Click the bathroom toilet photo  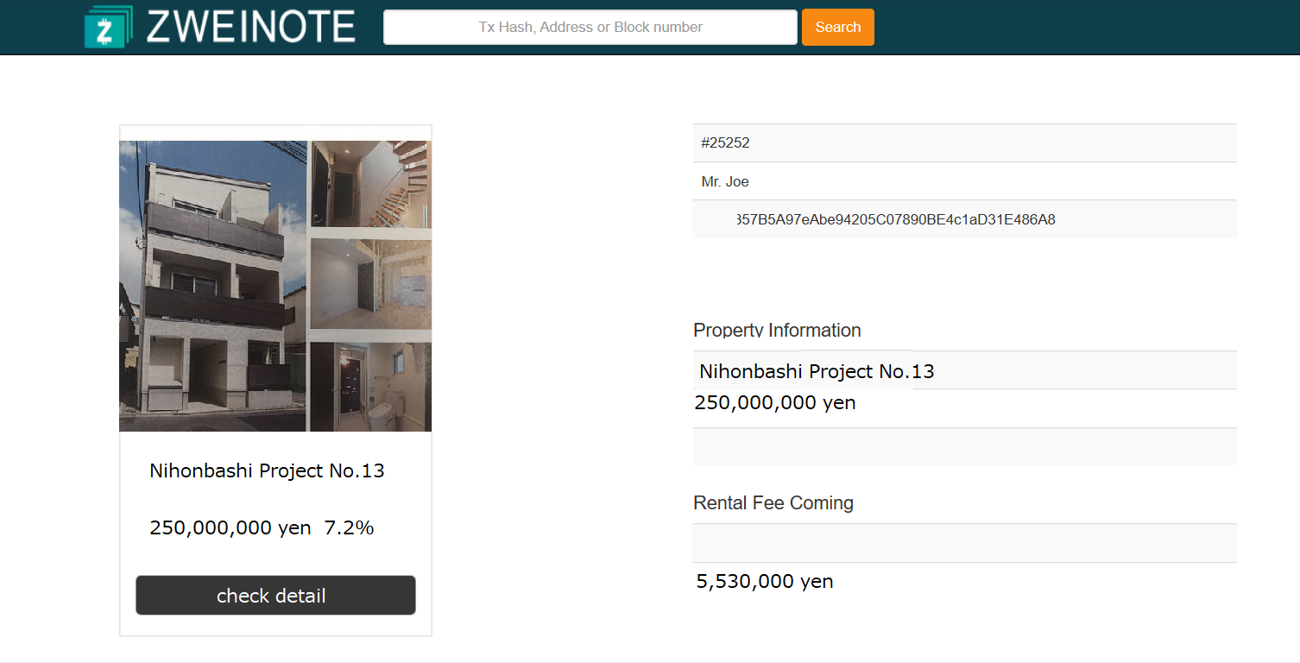click(371, 386)
